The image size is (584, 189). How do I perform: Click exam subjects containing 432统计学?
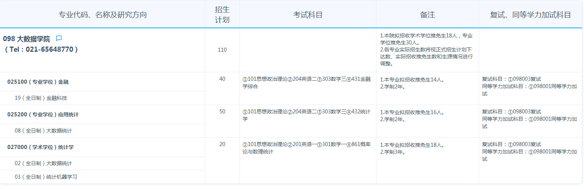tap(307, 115)
